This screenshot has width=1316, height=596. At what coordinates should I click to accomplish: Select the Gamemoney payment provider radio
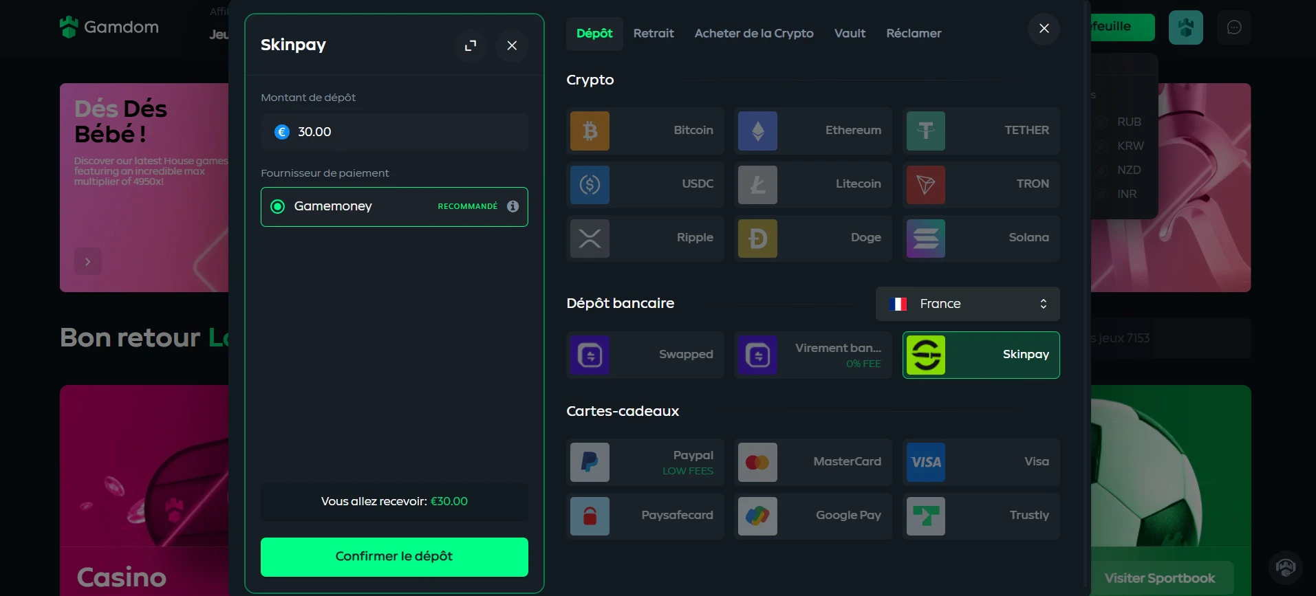pos(278,206)
